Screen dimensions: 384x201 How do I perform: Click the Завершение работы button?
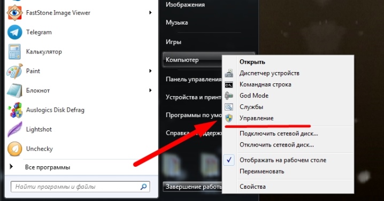point(192,187)
